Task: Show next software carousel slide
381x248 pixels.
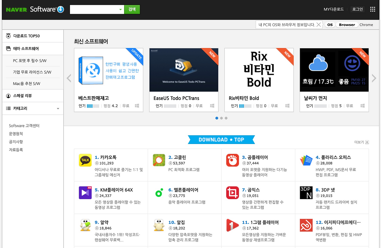Action: point(374,78)
